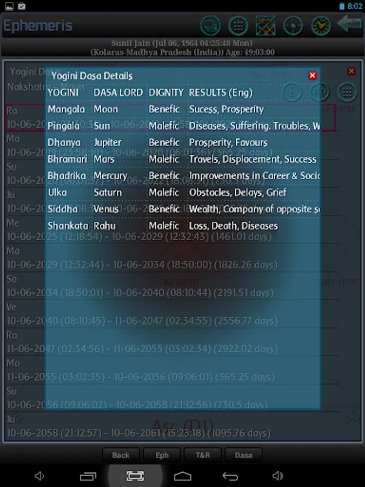Open the crosshair target icon in toolbar

[x=293, y=25]
